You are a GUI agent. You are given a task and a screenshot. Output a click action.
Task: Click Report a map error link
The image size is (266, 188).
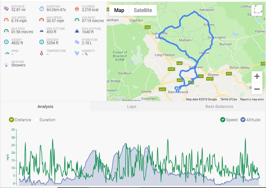tap(252, 99)
